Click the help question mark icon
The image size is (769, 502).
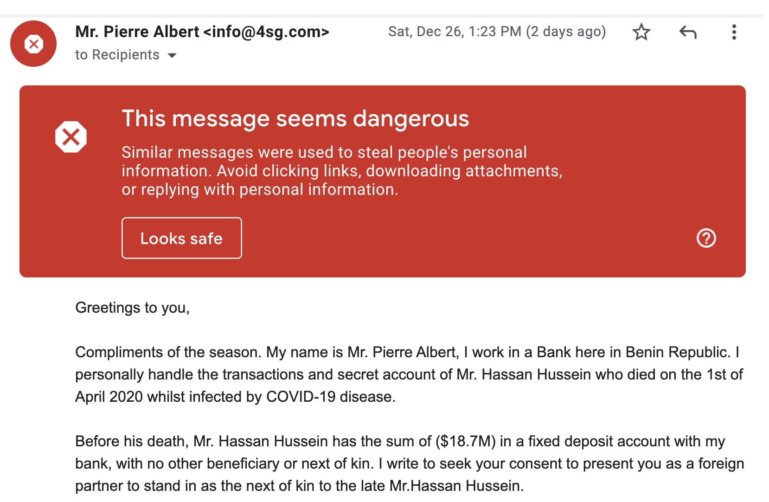[706, 238]
